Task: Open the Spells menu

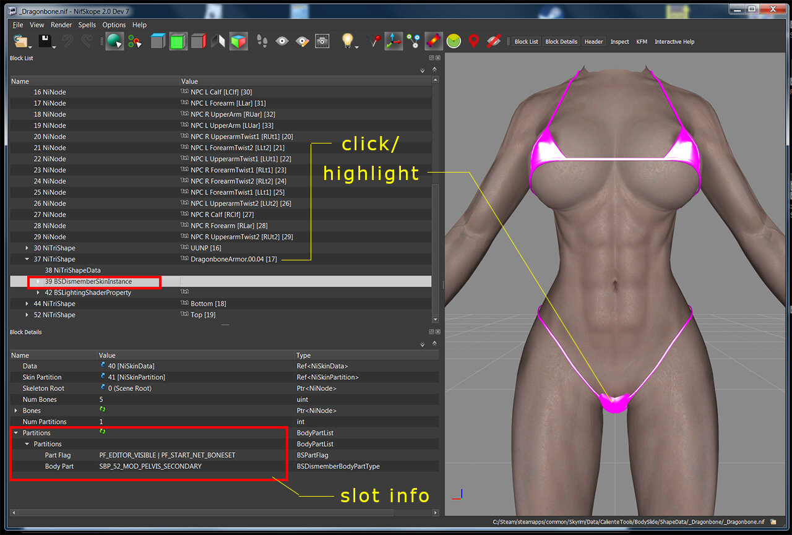Action: pyautogui.click(x=87, y=25)
